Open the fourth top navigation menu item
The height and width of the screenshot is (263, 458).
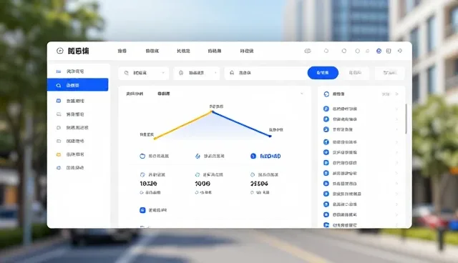coord(215,51)
